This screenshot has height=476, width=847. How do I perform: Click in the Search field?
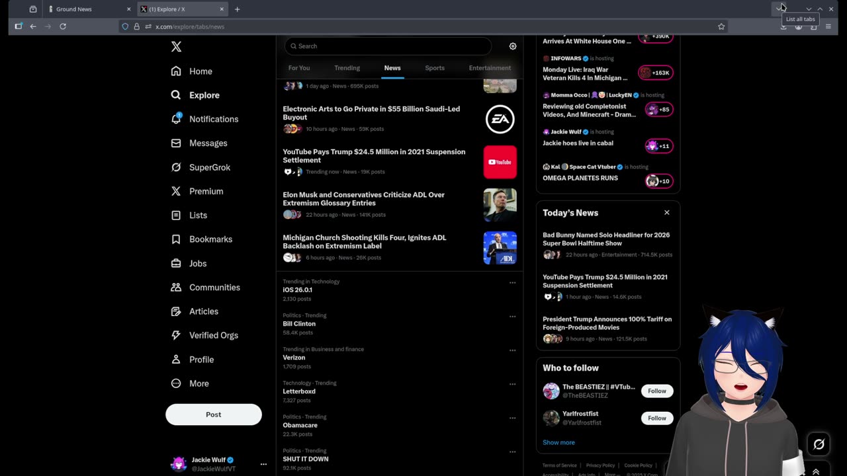tap(388, 46)
